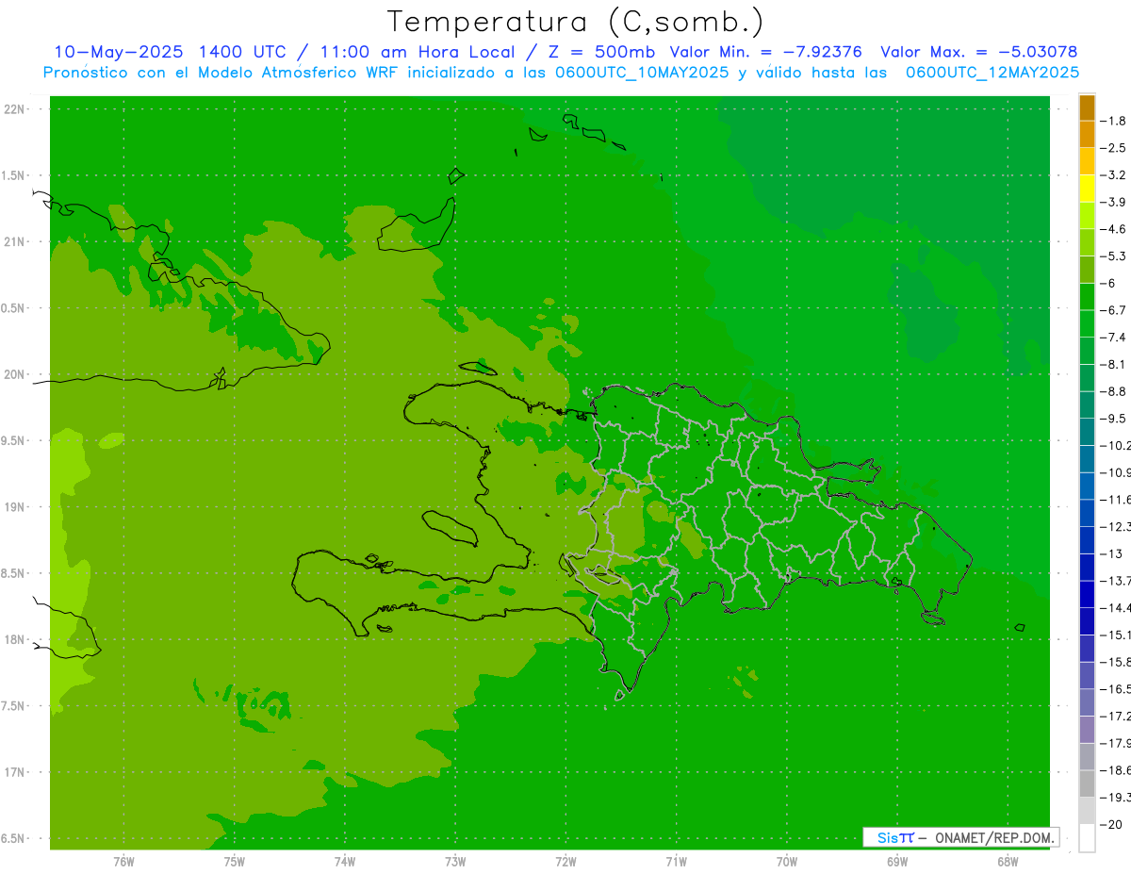Screen dimensions: 1131x874
Task: Click the teal swatch between -9.5 and -10.2
Action: click(x=1087, y=432)
